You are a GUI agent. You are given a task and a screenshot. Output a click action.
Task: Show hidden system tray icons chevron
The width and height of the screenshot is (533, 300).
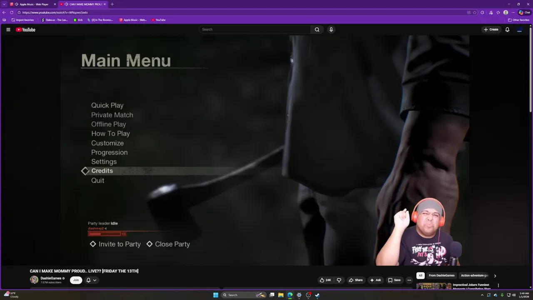point(482,295)
